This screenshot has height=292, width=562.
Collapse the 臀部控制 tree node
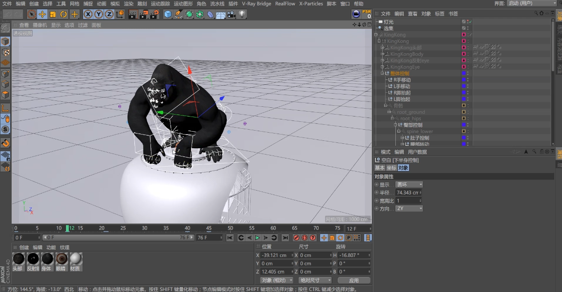(395, 125)
